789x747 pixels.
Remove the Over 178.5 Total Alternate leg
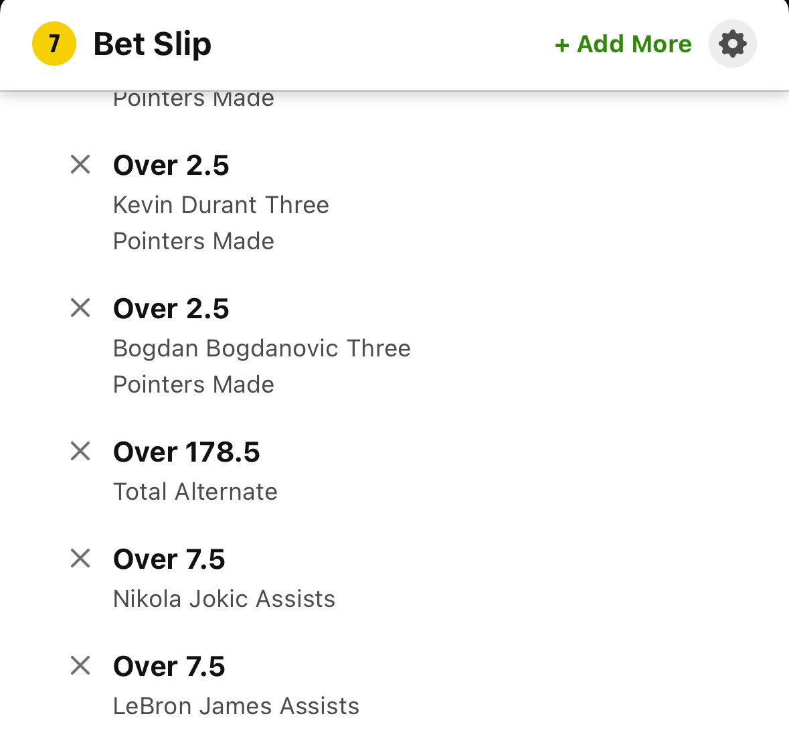coord(80,451)
